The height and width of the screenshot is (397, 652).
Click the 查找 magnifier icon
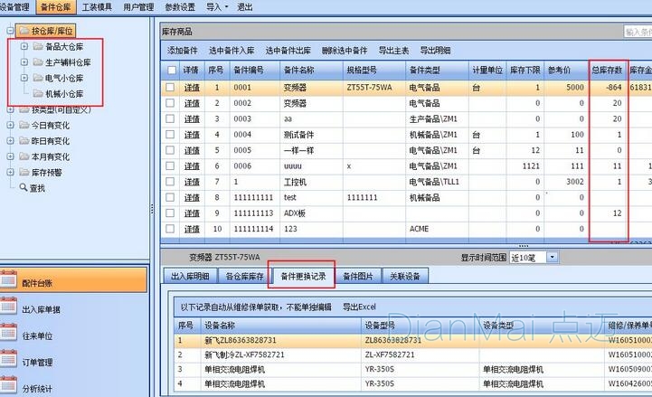coord(24,187)
